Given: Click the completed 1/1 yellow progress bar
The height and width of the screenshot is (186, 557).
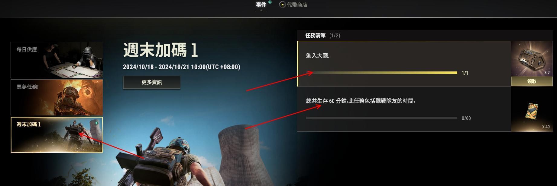Looking at the screenshot, I should tap(382, 73).
